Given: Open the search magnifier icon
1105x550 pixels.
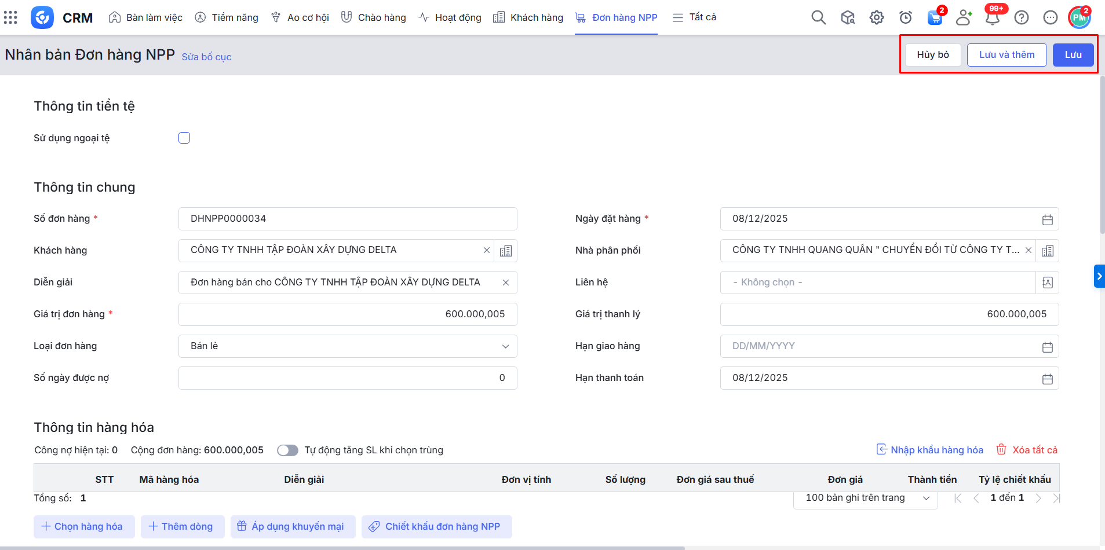Looking at the screenshot, I should pyautogui.click(x=818, y=17).
